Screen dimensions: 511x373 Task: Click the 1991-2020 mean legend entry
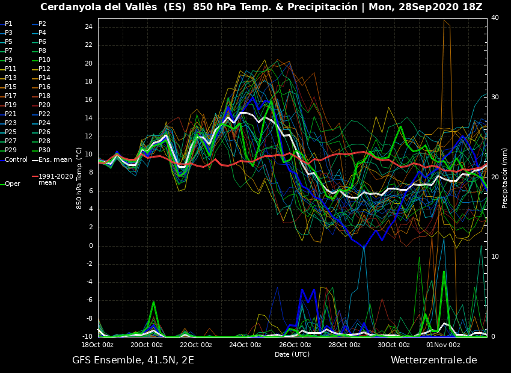[55, 180]
